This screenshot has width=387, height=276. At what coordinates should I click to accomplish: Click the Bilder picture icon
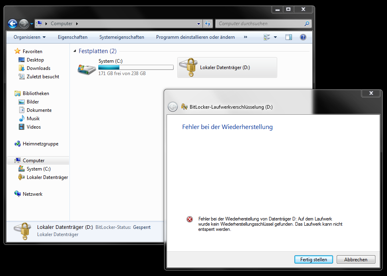[x=22, y=102]
